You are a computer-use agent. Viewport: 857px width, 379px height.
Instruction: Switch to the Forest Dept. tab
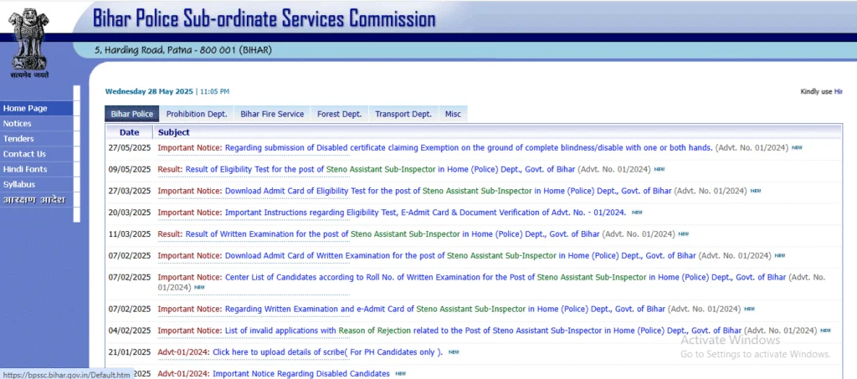pos(340,114)
